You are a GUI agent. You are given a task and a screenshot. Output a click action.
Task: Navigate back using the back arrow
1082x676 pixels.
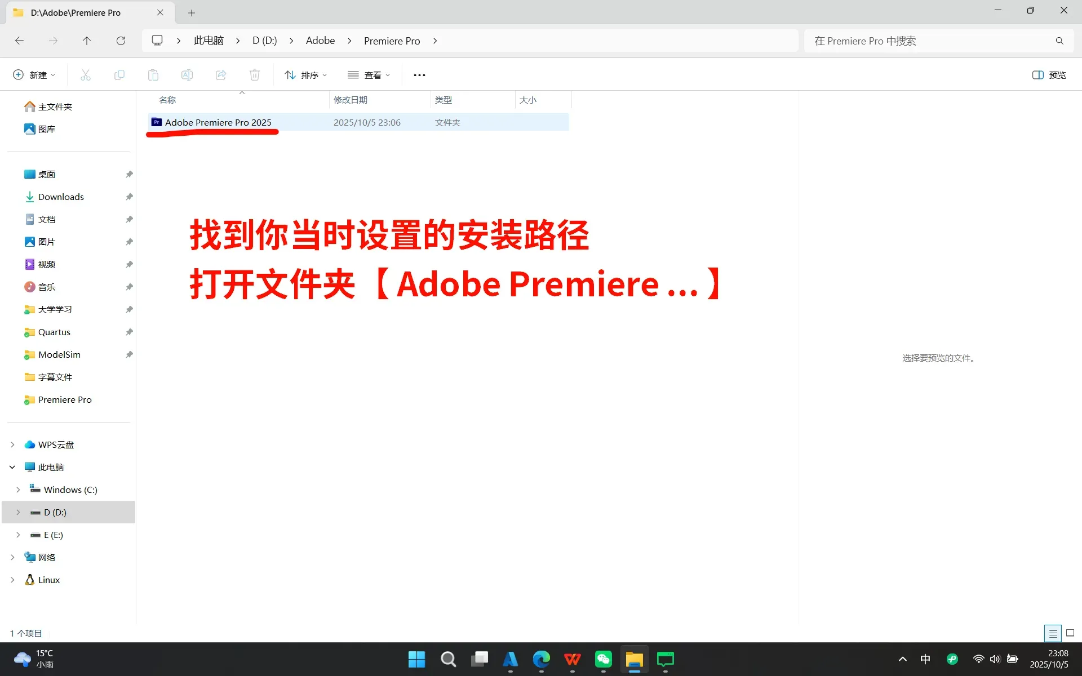pos(19,40)
